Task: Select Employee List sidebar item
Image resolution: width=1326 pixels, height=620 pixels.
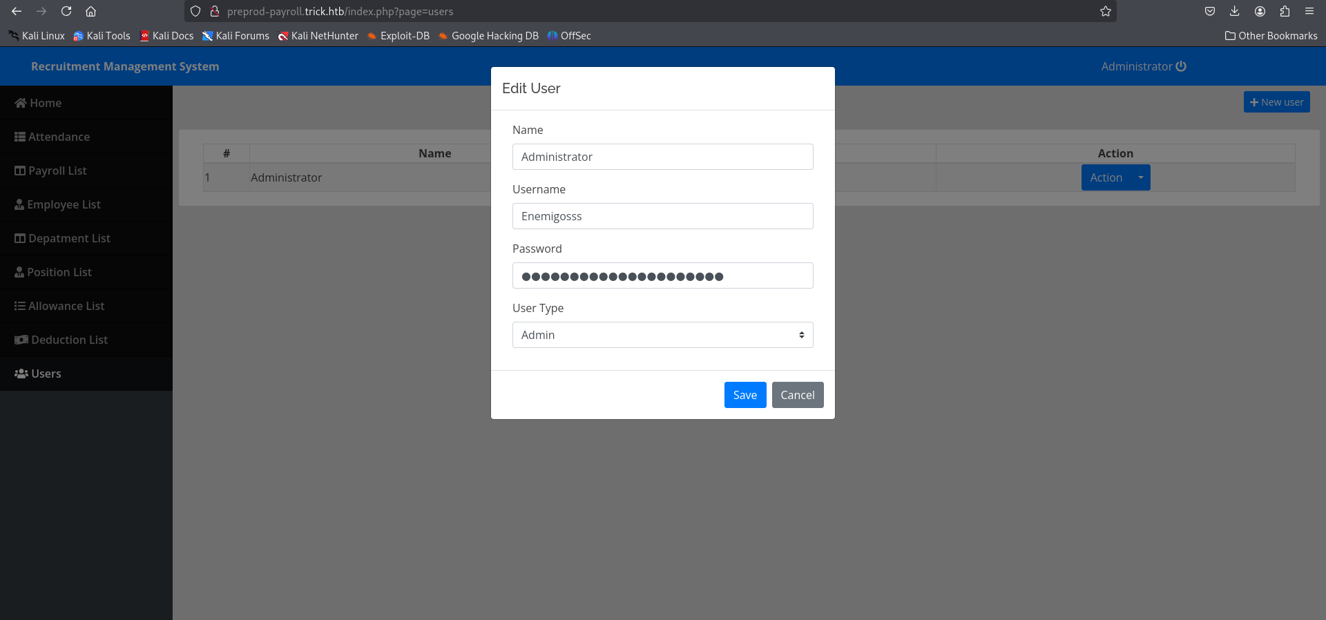Action: [64, 204]
